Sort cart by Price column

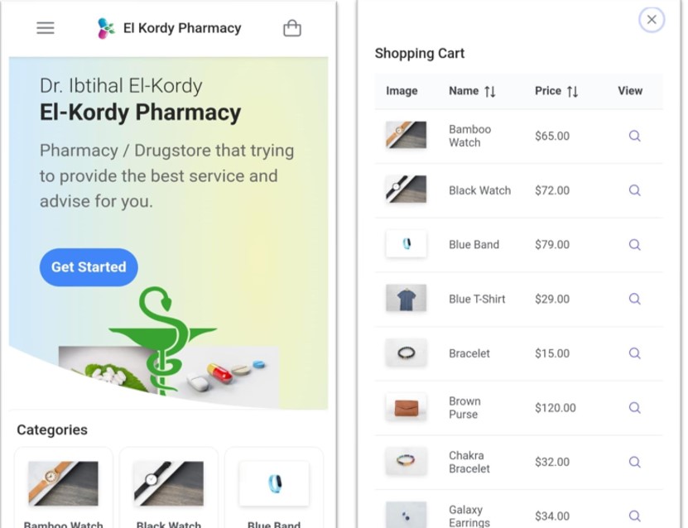(x=556, y=91)
